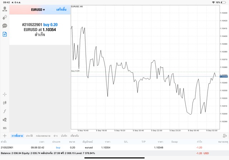
Task: Tap the เสร็จสิ้น done button
Action: (61, 10)
